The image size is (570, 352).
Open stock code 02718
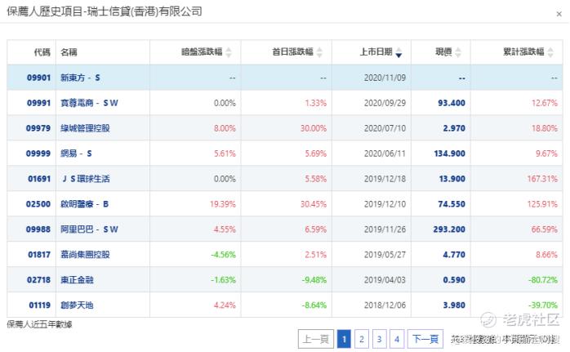tap(38, 279)
